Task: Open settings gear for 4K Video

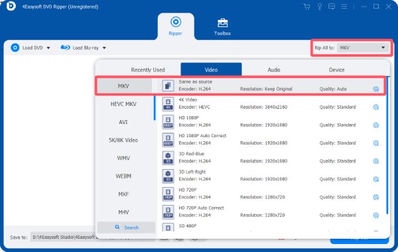Action: pyautogui.click(x=376, y=107)
